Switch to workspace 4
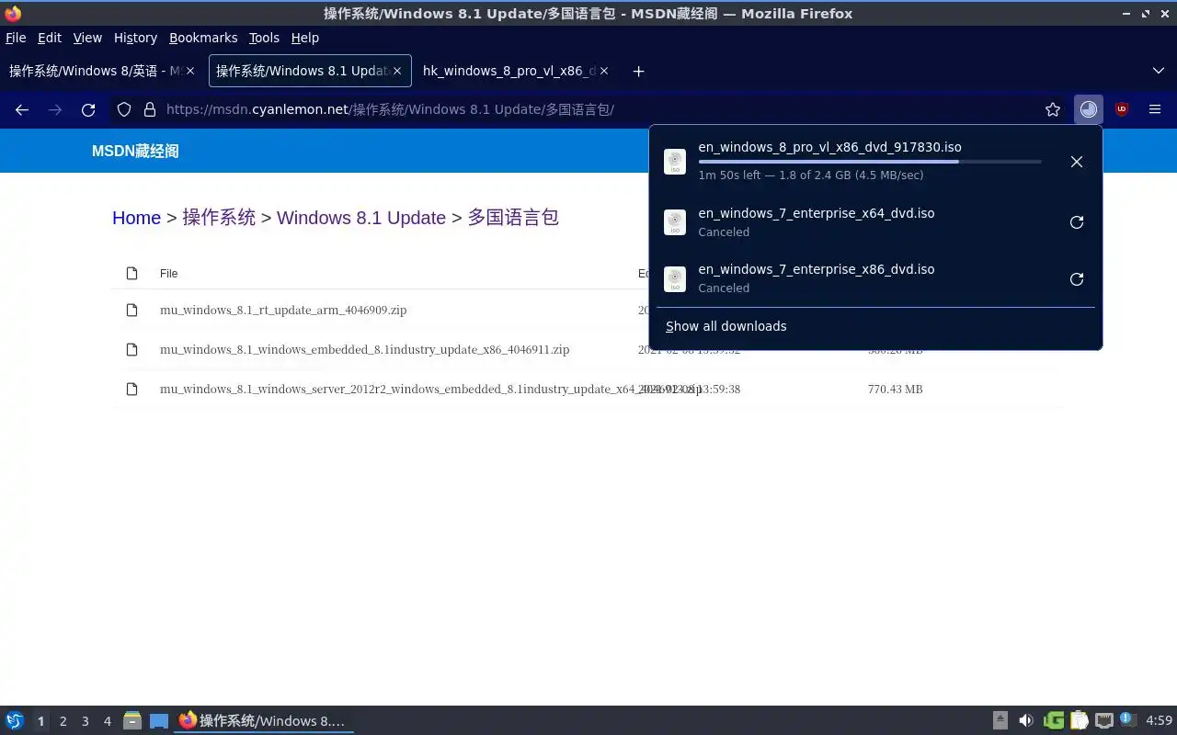This screenshot has height=735, width=1177. [107, 721]
